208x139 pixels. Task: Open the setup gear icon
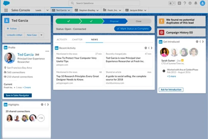coord(190,3)
